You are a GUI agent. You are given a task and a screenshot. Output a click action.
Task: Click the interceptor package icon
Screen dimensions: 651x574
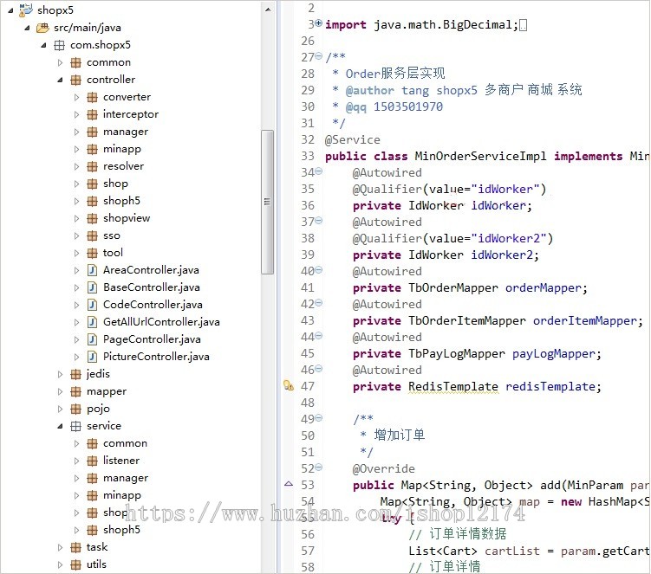pos(92,114)
